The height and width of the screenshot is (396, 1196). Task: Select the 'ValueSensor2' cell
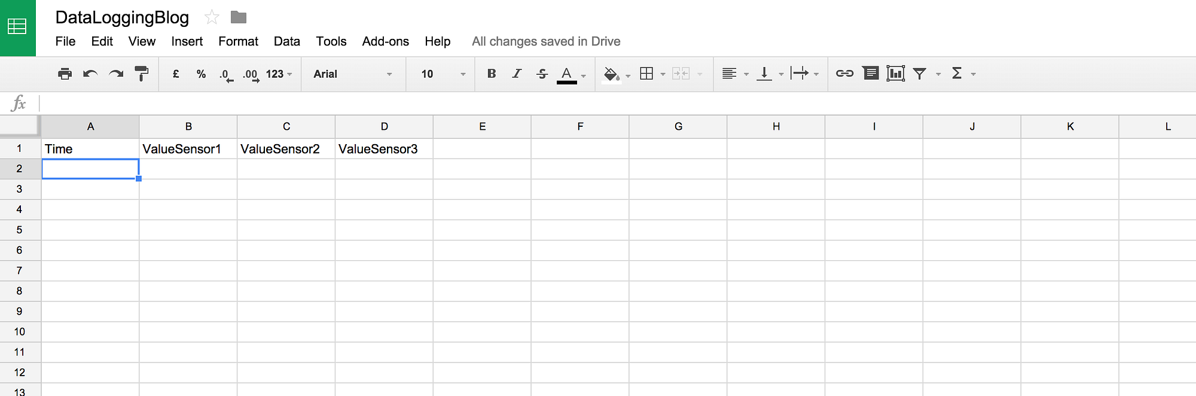286,149
